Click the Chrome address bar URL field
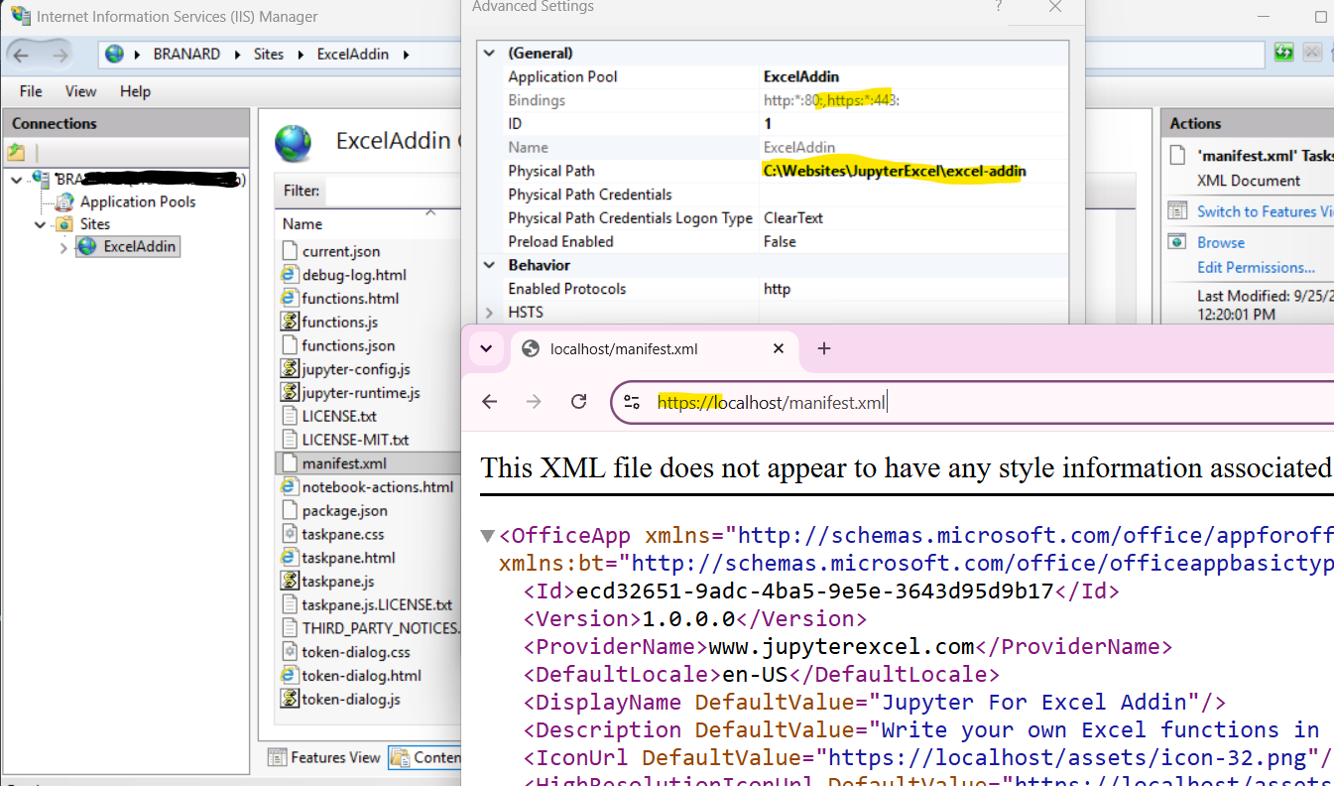The image size is (1334, 786). [x=972, y=402]
